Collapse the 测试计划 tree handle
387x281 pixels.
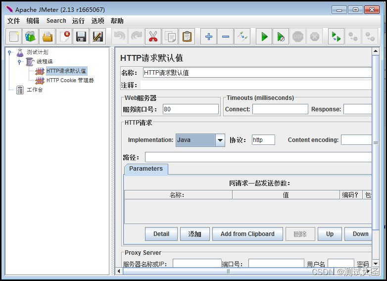pos(9,52)
